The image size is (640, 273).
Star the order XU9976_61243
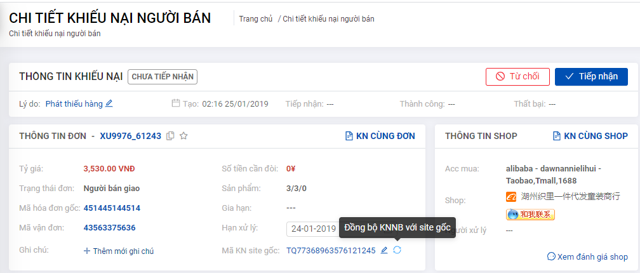click(183, 136)
